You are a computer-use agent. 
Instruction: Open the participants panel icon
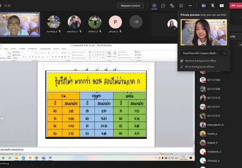point(154,6)
